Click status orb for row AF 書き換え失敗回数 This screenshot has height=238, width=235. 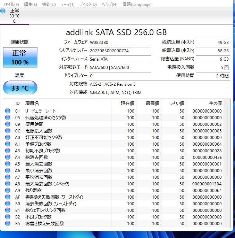click(8, 197)
